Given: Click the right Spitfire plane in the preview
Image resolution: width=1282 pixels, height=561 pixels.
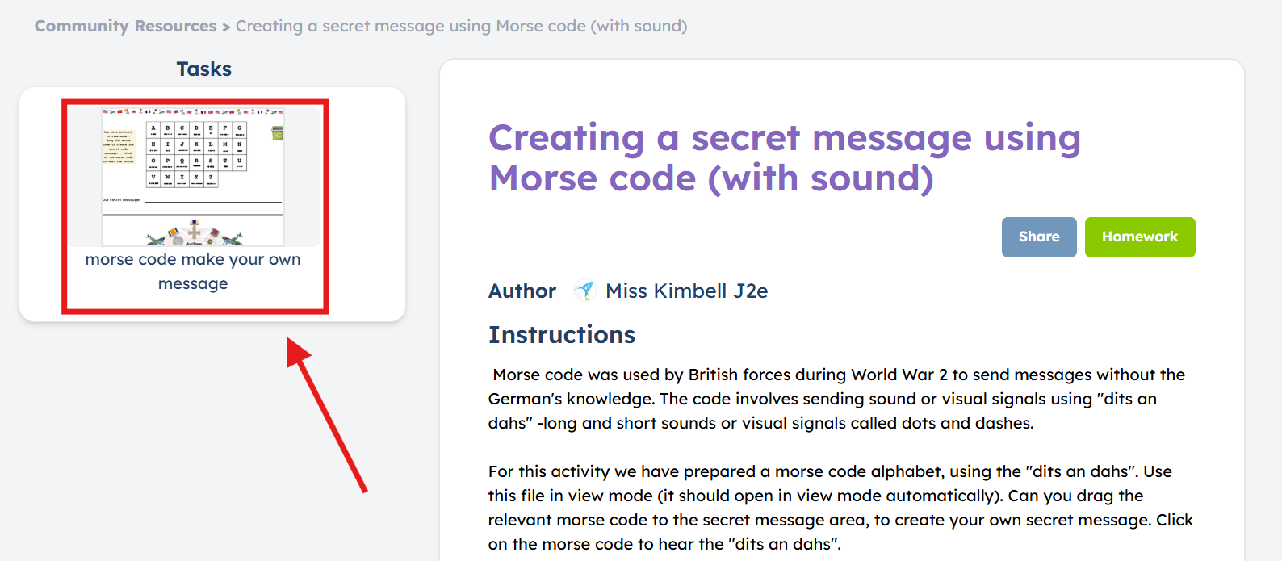Looking at the screenshot, I should point(231,239).
